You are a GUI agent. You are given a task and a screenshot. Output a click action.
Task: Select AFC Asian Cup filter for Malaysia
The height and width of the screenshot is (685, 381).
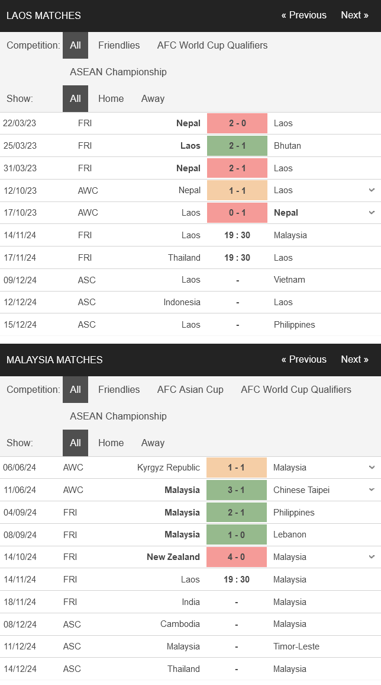190,389
